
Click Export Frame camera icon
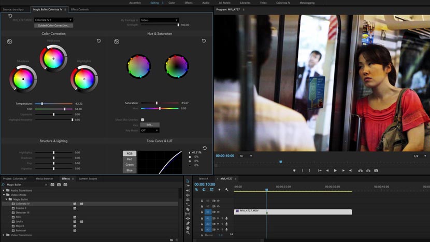376,170
